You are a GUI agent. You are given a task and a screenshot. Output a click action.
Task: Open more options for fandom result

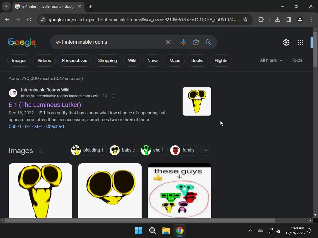pyautogui.click(x=113, y=96)
